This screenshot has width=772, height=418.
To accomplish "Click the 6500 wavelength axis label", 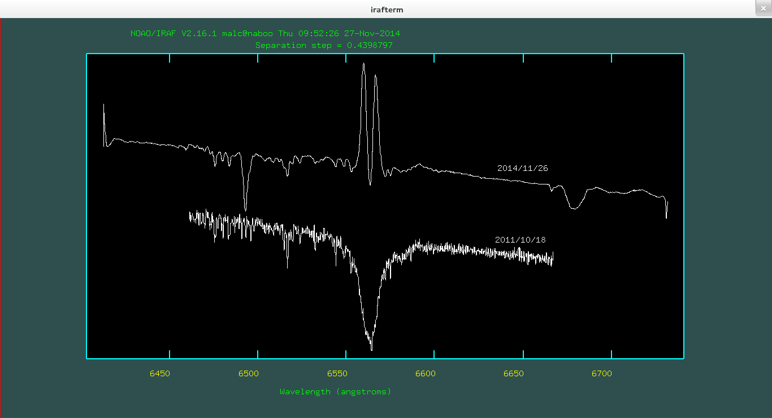I will click(248, 373).
